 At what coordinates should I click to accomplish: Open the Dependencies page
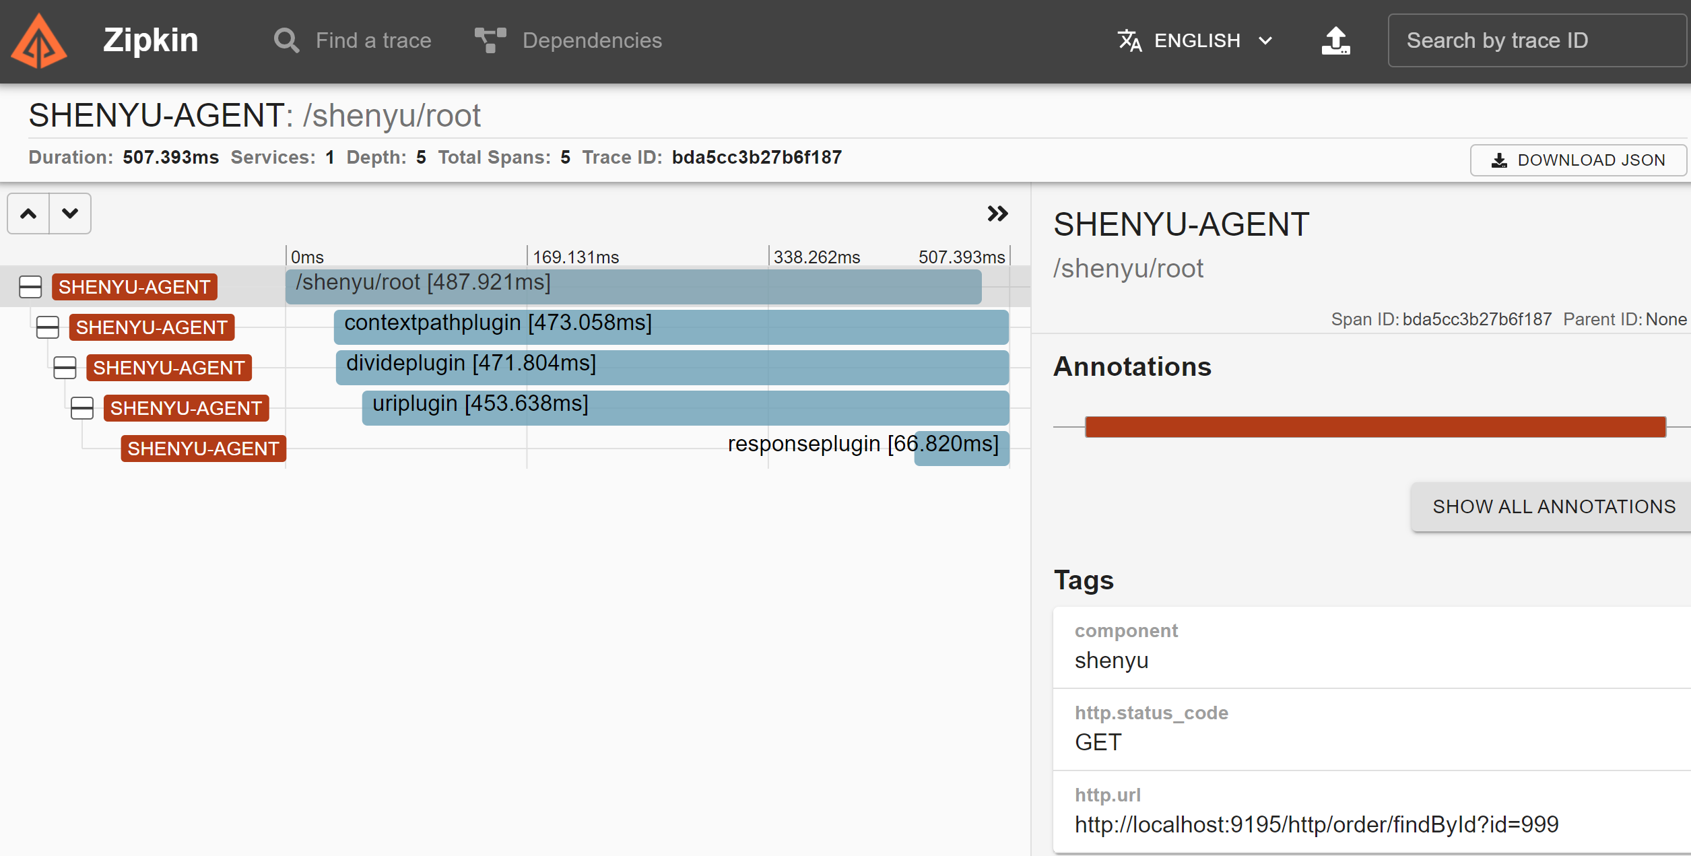pos(591,40)
